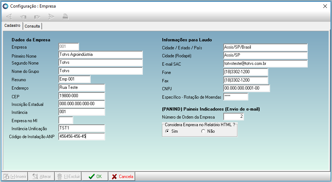Click the Resumo field Emp 001
Screen dimensions: 332x182
[x=74, y=79]
